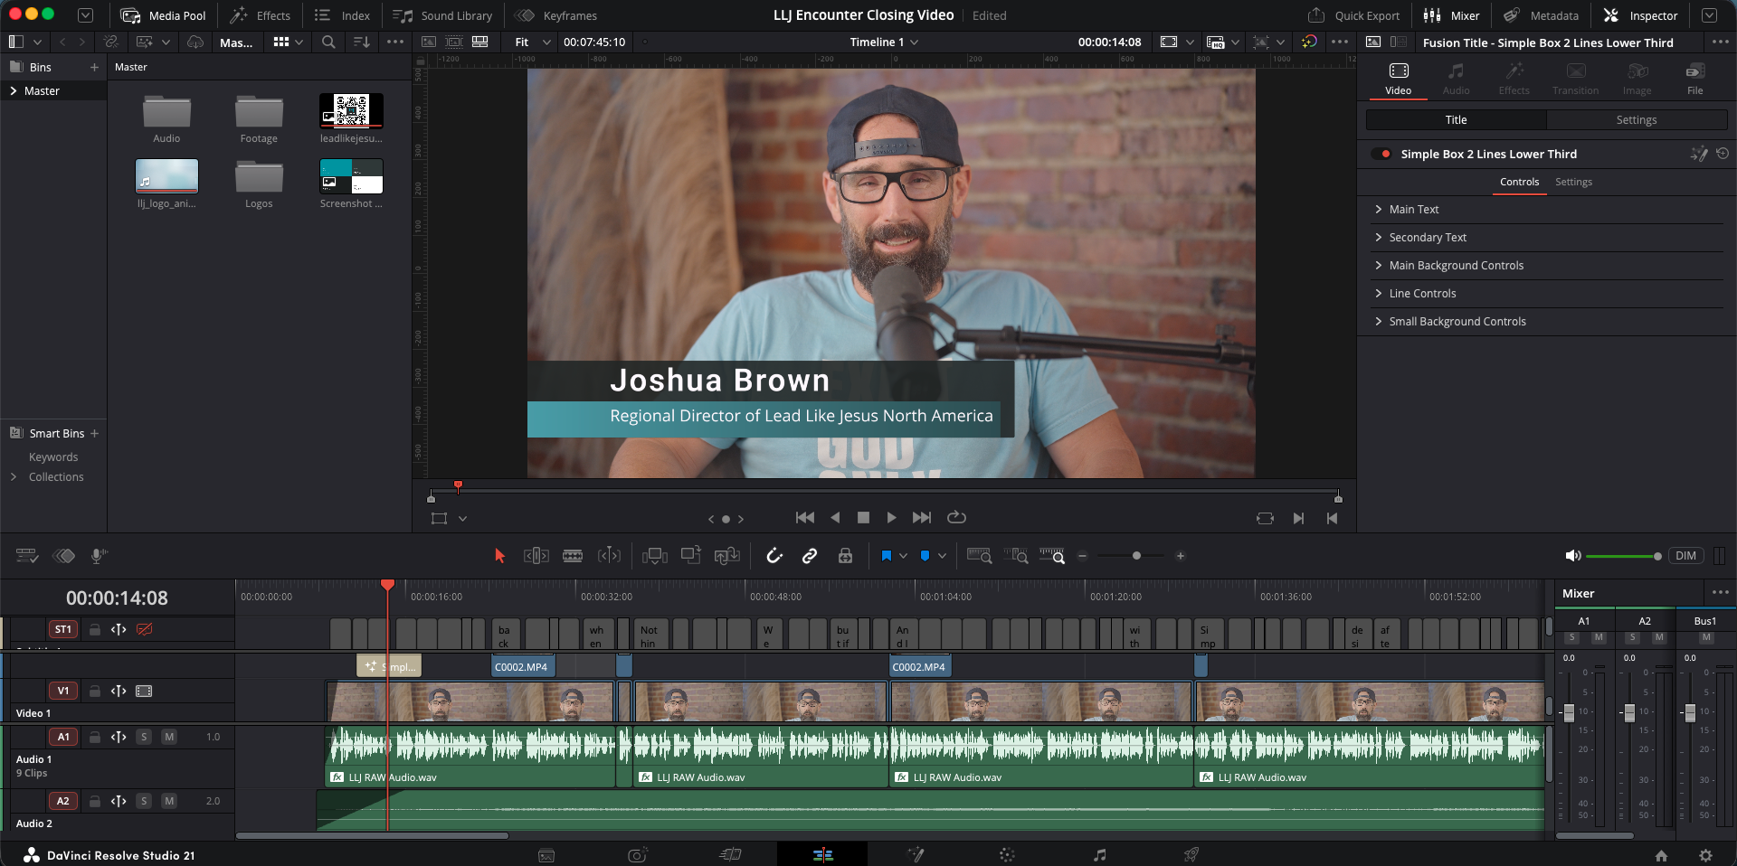Play in reverse using transport control
1737x866 pixels.
pos(835,518)
